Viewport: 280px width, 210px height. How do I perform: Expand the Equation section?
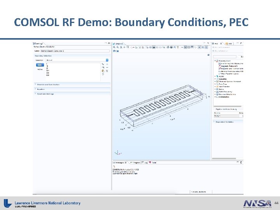coord(35,89)
